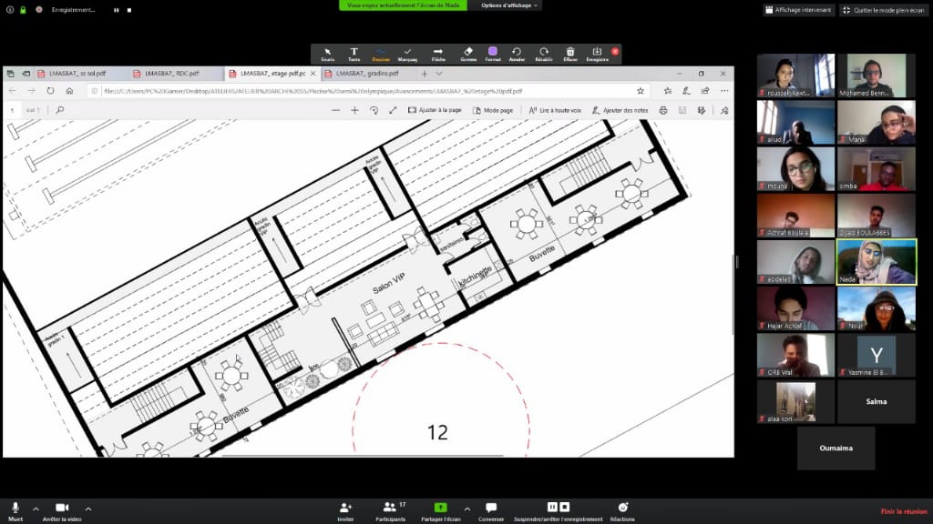Select the Texte annotation tool
The width and height of the screenshot is (933, 524).
354,54
